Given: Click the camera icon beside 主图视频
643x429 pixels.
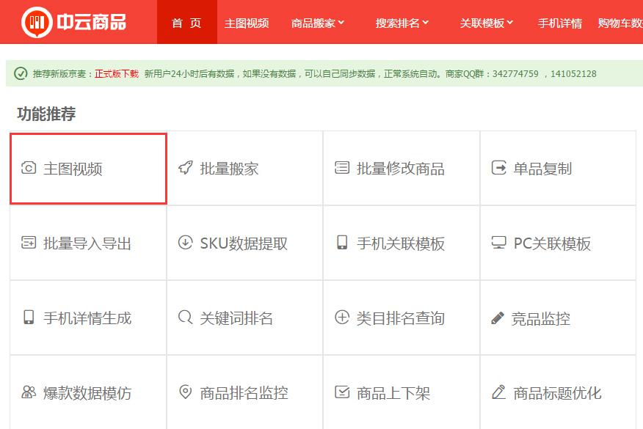Looking at the screenshot, I should (x=29, y=168).
